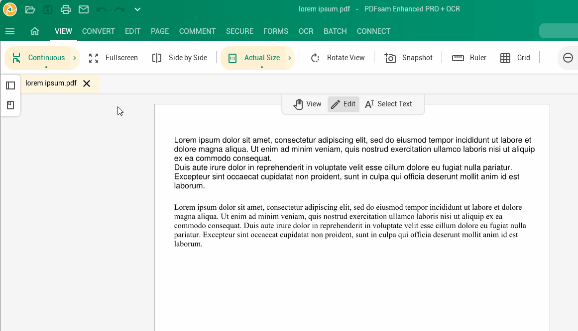Toggle the Ruler display

click(469, 58)
